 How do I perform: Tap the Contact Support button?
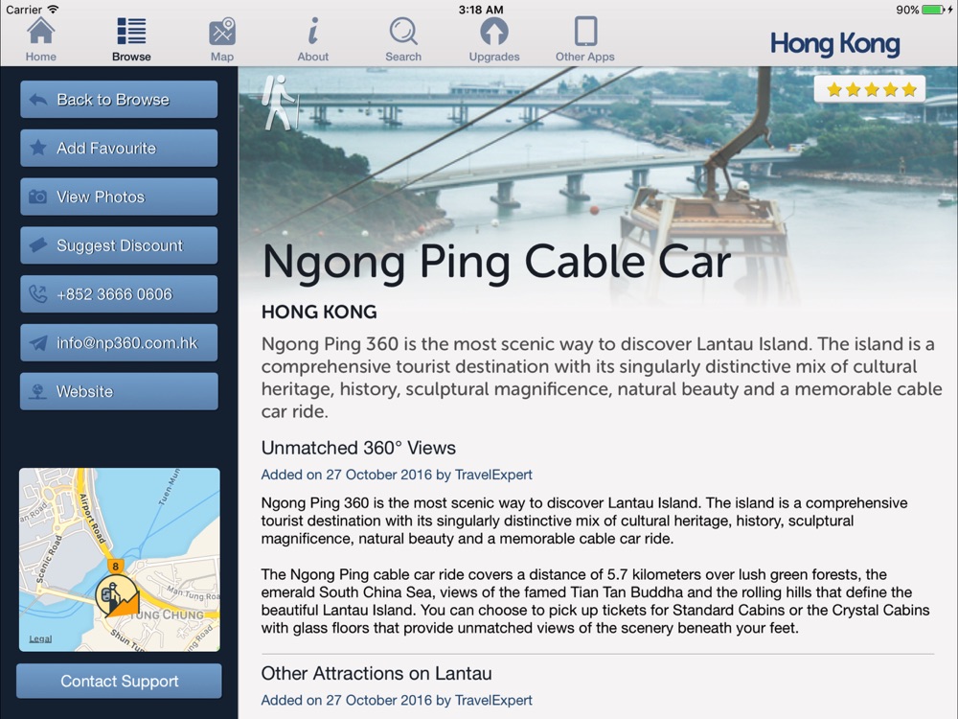point(119,681)
